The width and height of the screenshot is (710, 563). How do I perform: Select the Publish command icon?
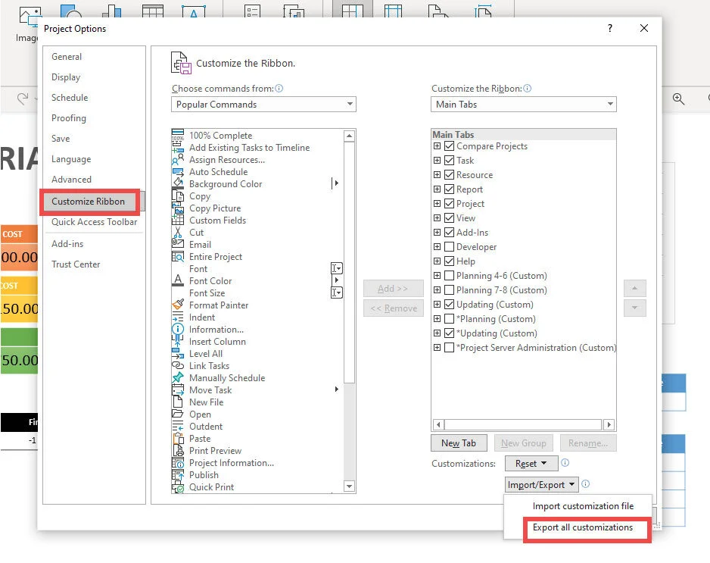[x=177, y=474]
